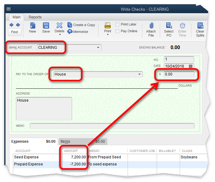The width and height of the screenshot is (215, 182).
Task: Click the From Prepaid Seed memo cell
Action: [107, 157]
